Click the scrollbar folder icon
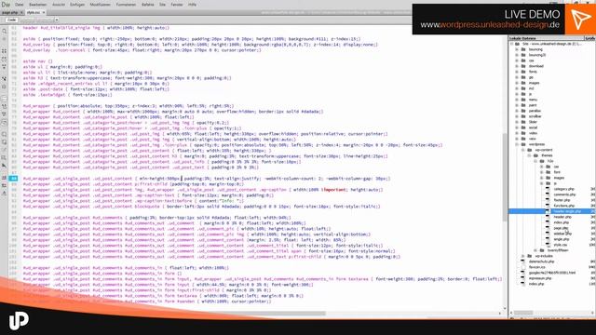The image size is (596, 335). click(x=523, y=116)
